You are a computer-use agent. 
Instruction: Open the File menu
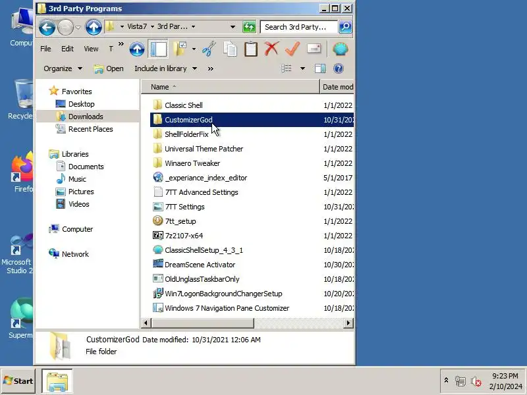point(45,49)
